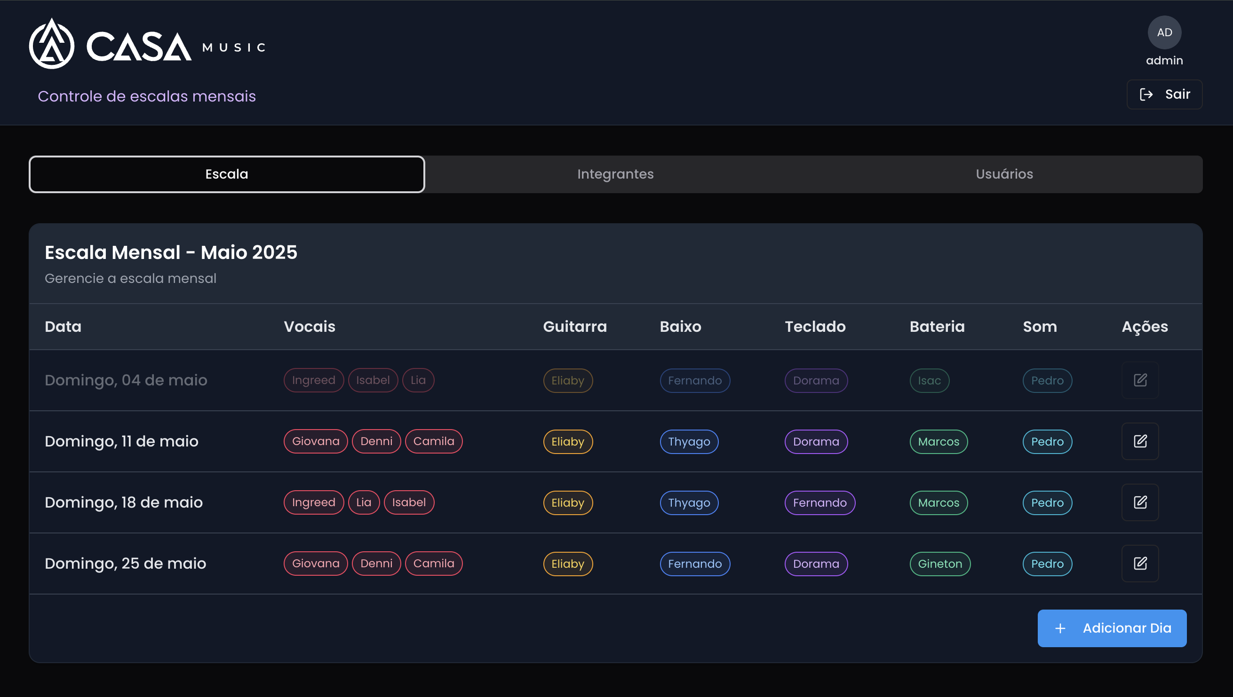Click the Denni tag on 11 de maio
1233x697 pixels.
(x=376, y=441)
